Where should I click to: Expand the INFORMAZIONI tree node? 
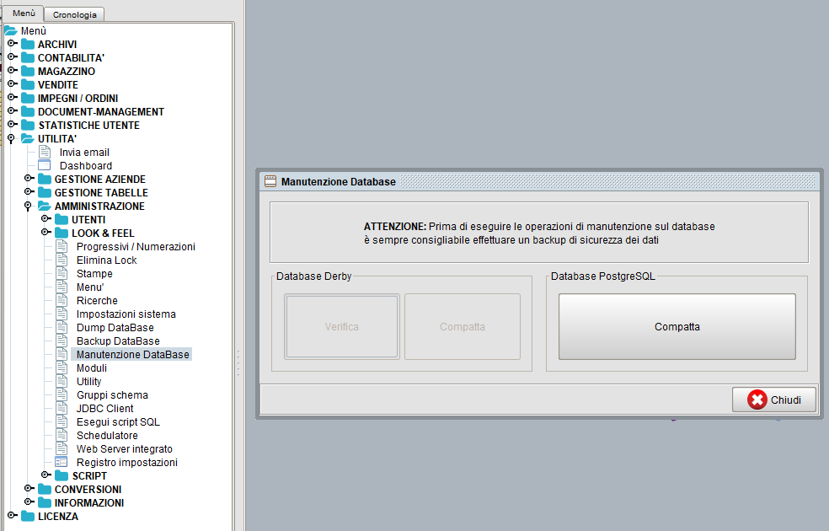coord(29,501)
